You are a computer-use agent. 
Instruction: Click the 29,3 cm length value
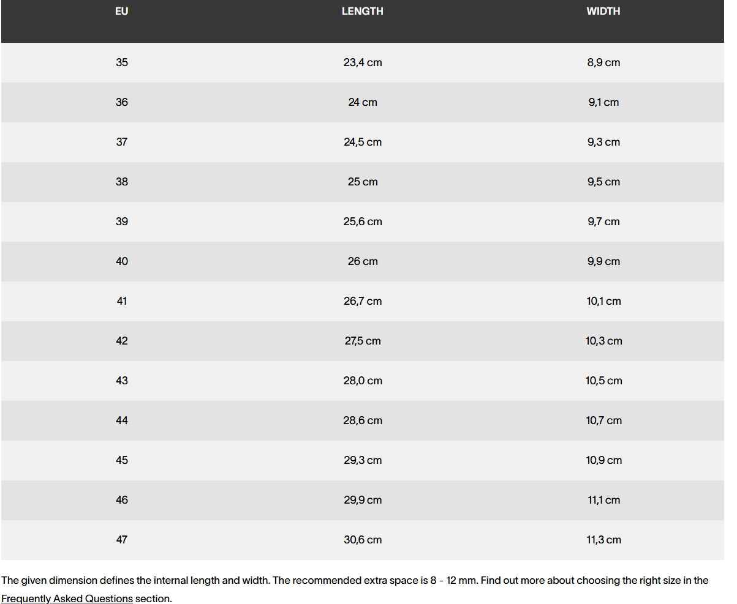point(363,460)
